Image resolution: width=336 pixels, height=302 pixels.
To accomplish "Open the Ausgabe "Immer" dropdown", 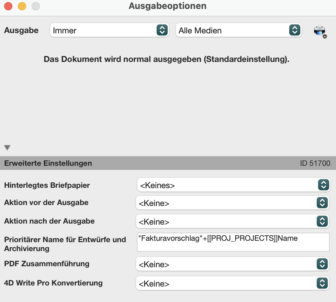I will [110, 30].
